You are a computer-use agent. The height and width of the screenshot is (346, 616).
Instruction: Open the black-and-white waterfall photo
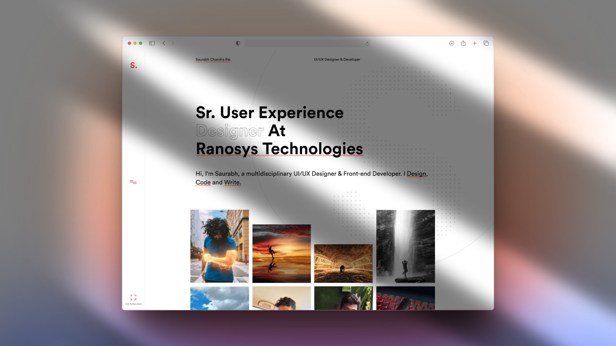406,246
